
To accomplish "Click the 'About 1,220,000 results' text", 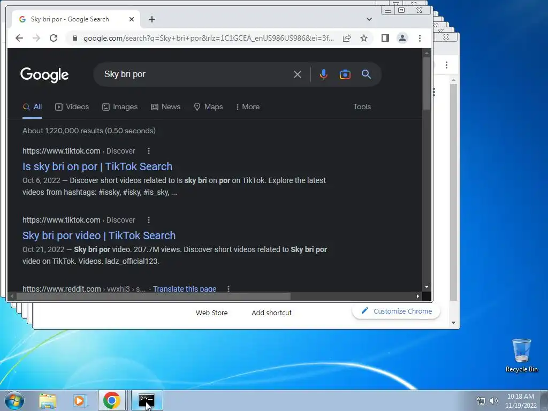I will pos(89,131).
